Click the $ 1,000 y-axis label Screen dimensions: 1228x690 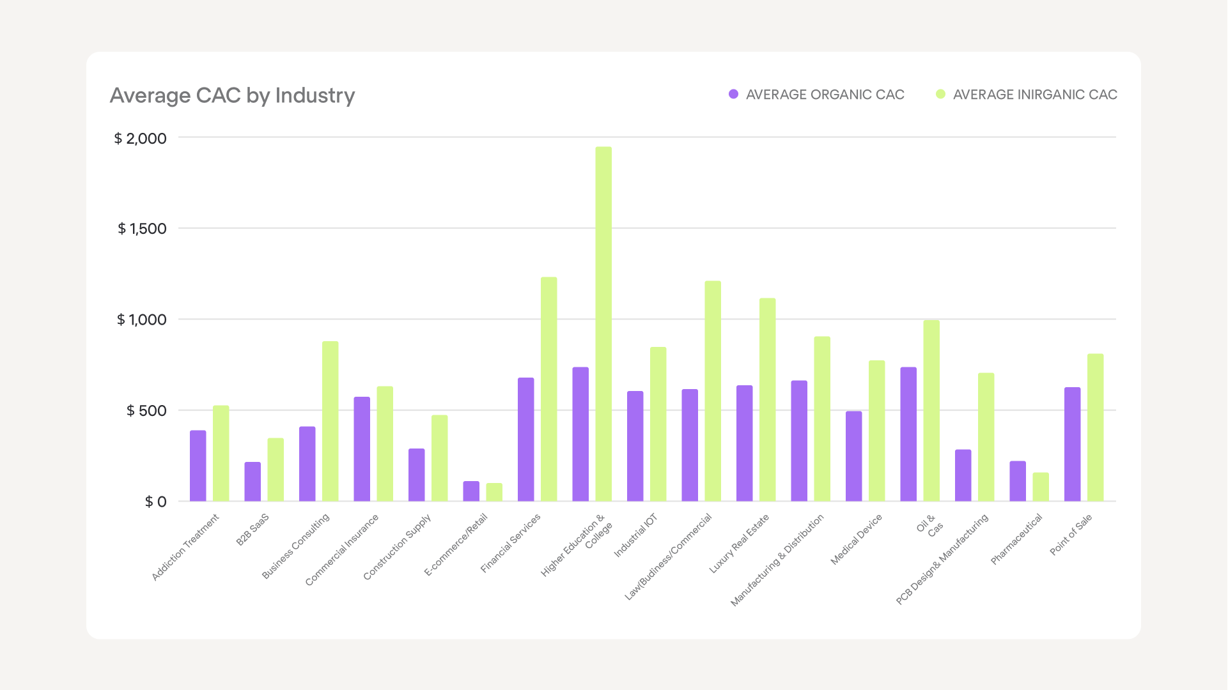[141, 319]
